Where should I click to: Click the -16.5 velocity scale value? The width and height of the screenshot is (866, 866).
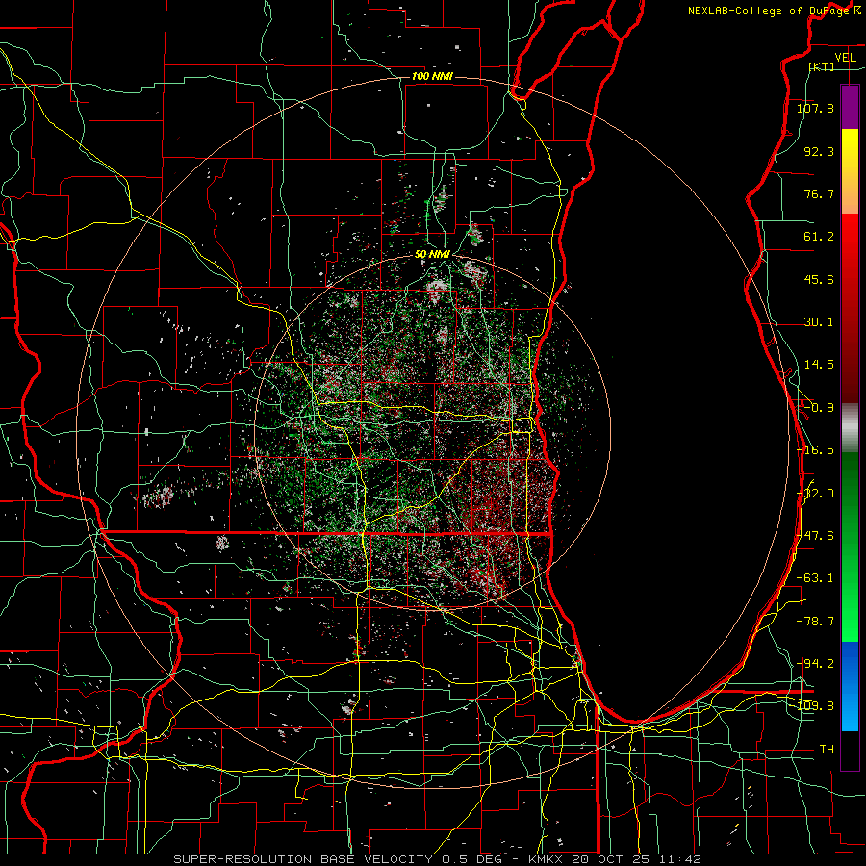(815, 450)
